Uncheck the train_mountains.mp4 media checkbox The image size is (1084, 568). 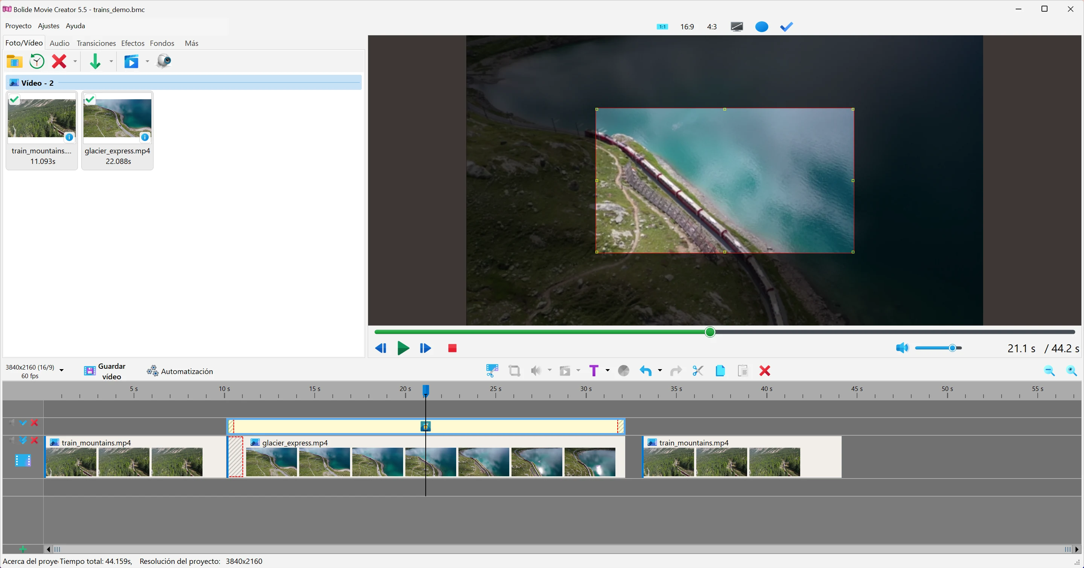(14, 100)
